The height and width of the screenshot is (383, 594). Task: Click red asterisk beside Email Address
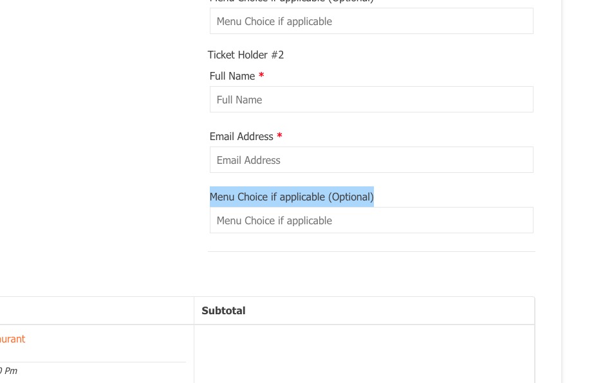[x=279, y=136]
